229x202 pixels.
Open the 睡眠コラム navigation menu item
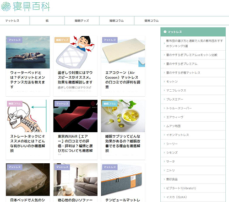pyautogui.click(x=117, y=21)
